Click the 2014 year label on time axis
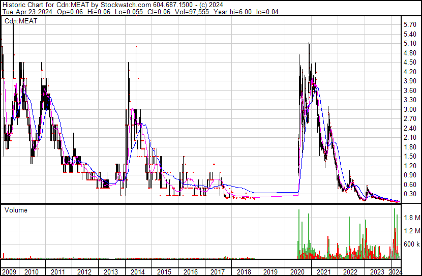The height and width of the screenshot is (276, 422). click(x=137, y=272)
